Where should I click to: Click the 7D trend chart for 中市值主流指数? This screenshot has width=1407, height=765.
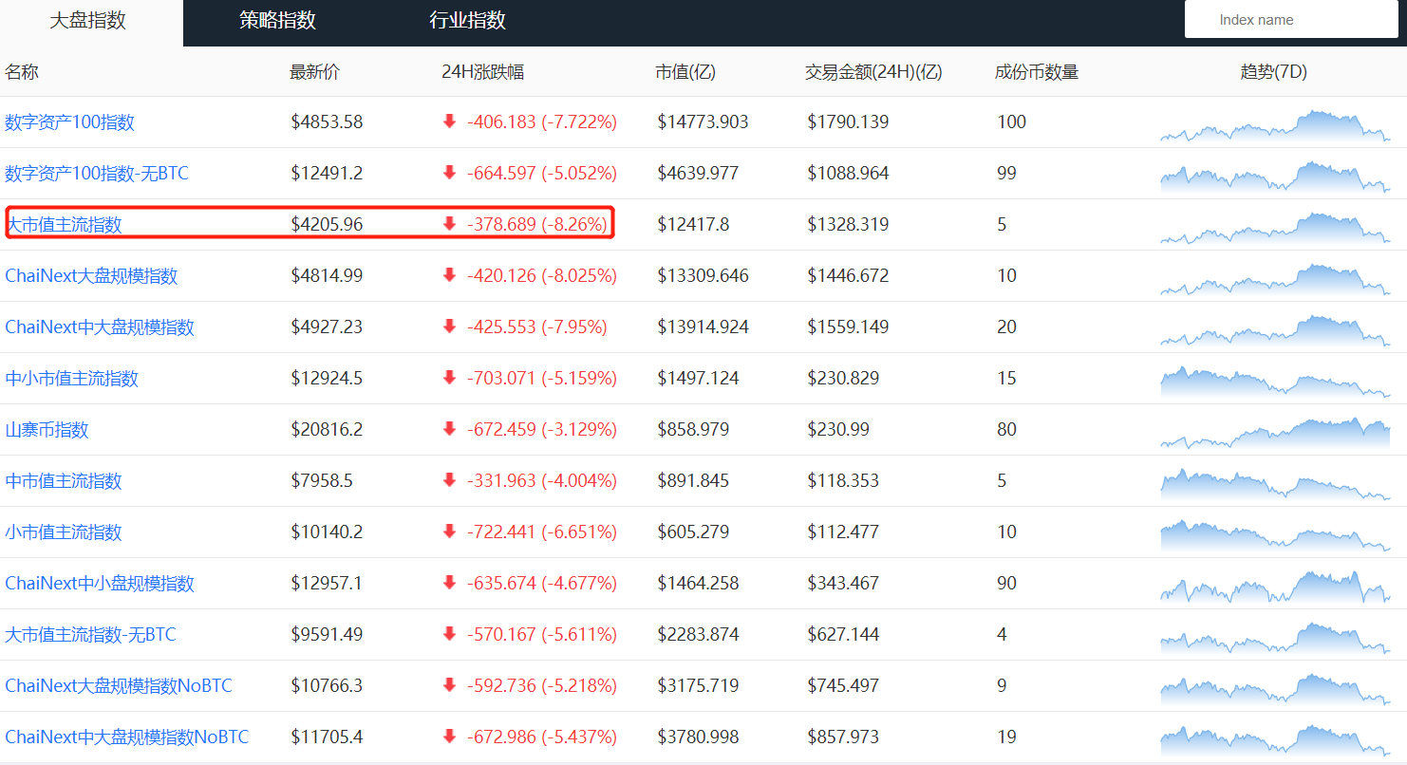click(x=1275, y=484)
